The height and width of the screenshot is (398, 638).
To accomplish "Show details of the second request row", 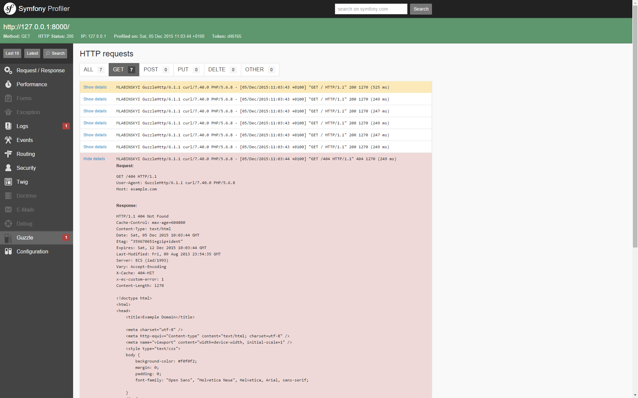I will (x=95, y=99).
